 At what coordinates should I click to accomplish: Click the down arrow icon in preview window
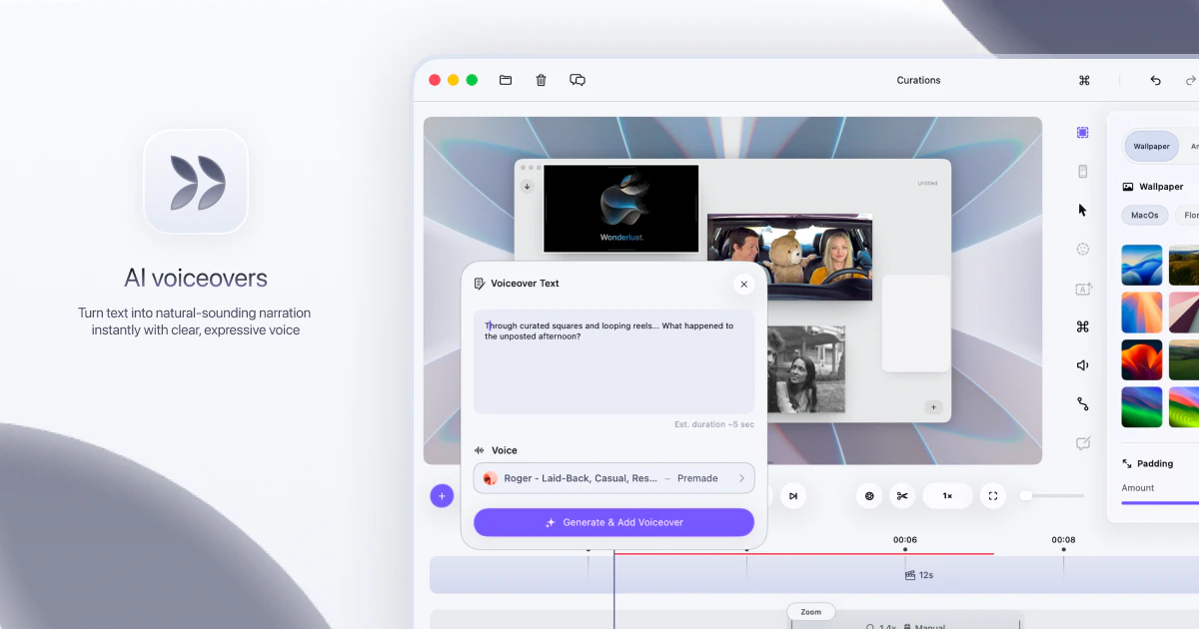[x=527, y=187]
